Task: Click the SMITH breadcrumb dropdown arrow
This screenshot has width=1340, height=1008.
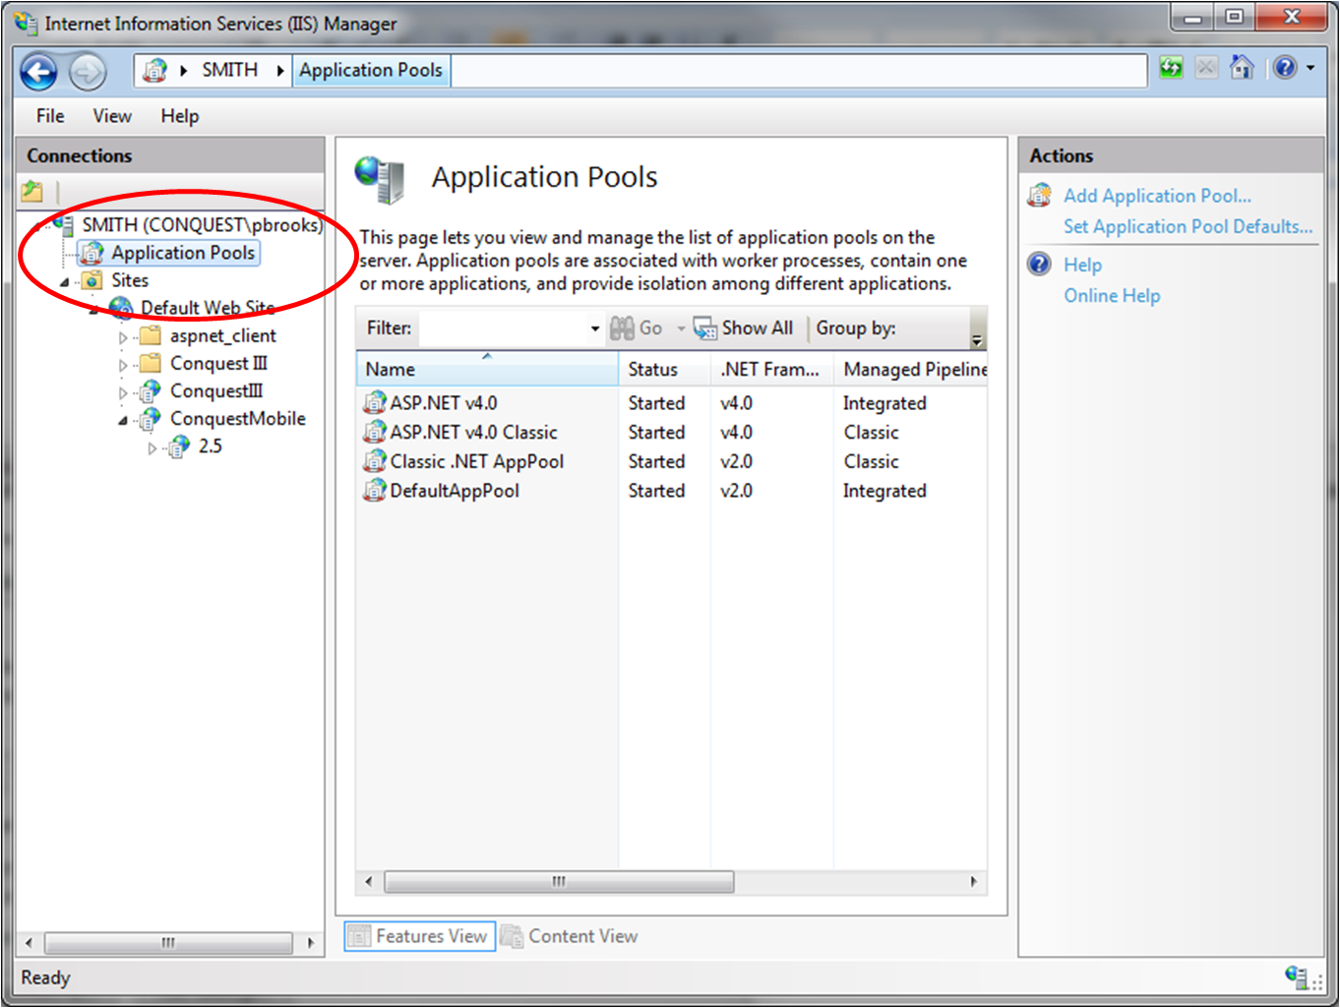Action: click(280, 70)
